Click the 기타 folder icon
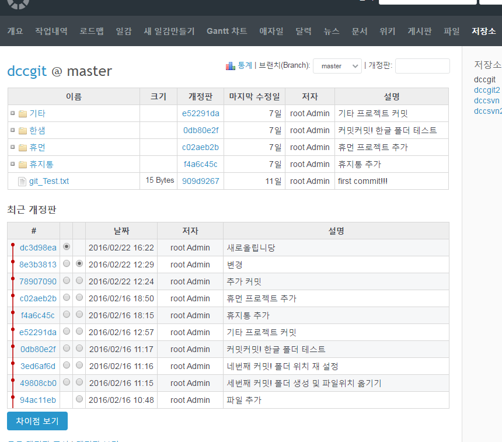Screen dimensions: 502x442 pos(23,114)
